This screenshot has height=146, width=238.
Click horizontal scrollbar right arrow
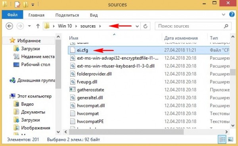(226, 132)
